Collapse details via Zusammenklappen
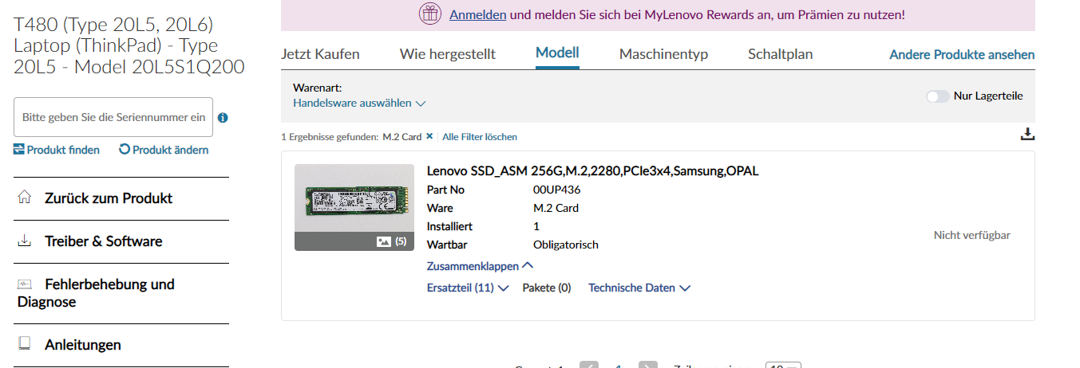The height and width of the screenshot is (368, 1080). pos(480,267)
